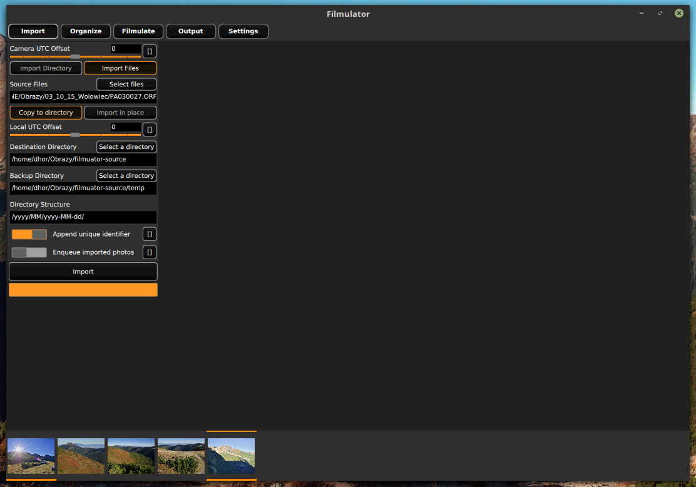Select the fourth thumbnail with the dirt path
The width and height of the screenshot is (696, 487).
(181, 456)
